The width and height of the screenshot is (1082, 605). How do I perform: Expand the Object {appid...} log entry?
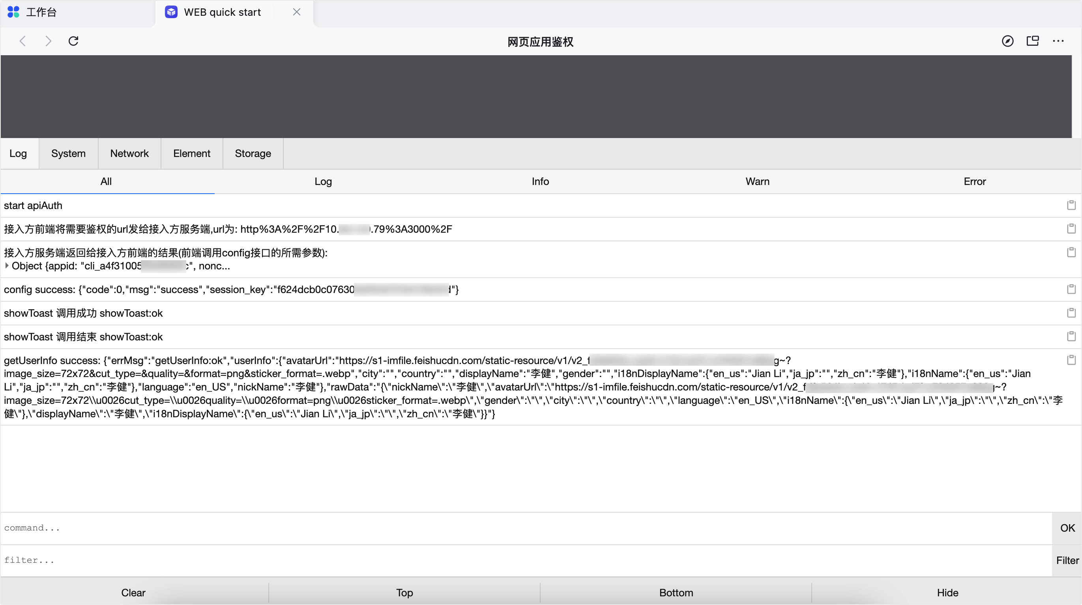7,266
